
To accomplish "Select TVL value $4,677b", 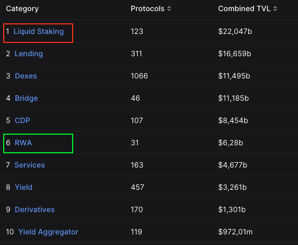I will click(x=233, y=165).
